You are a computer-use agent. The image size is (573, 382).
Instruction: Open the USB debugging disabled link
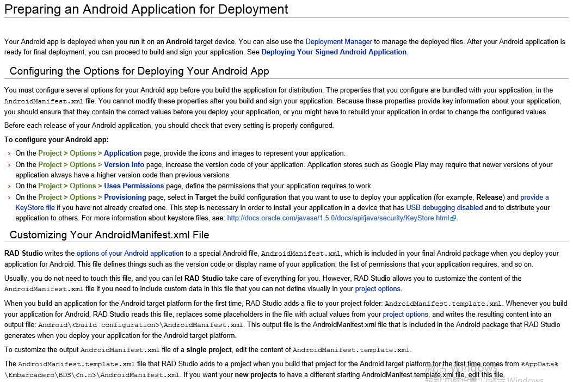(445, 208)
